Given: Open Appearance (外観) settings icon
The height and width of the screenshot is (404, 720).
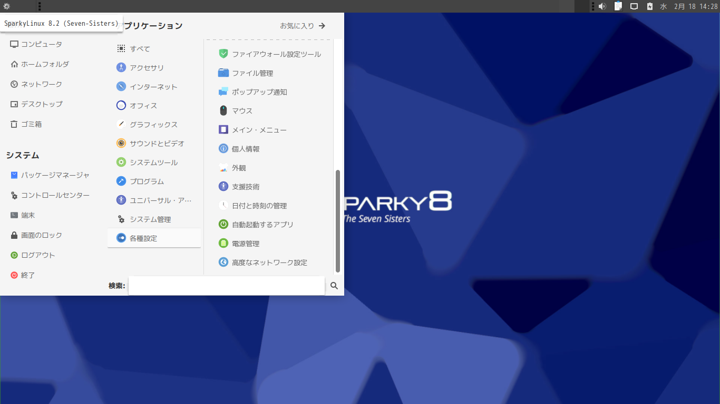Looking at the screenshot, I should pos(223,167).
